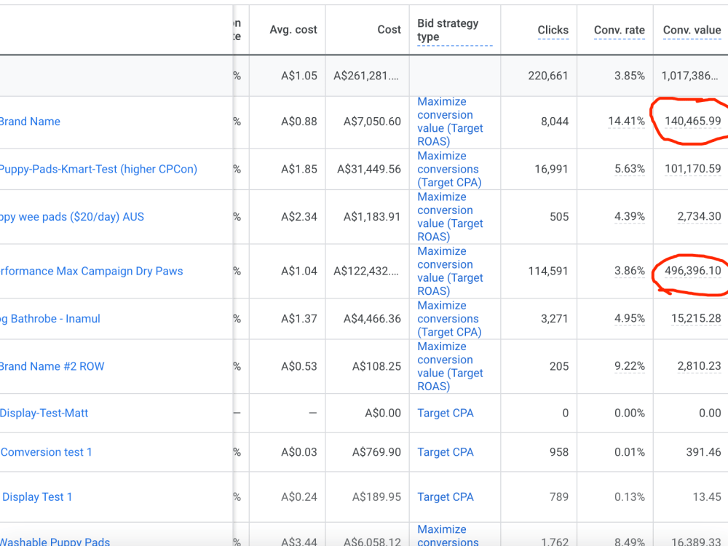Sort by the Cost column header
This screenshot has height=546, width=728.
pos(389,30)
